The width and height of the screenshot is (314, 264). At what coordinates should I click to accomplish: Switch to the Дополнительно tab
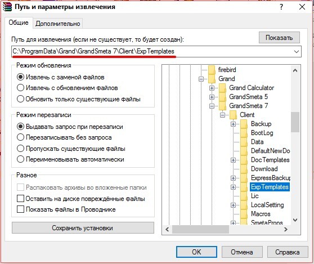(x=57, y=24)
